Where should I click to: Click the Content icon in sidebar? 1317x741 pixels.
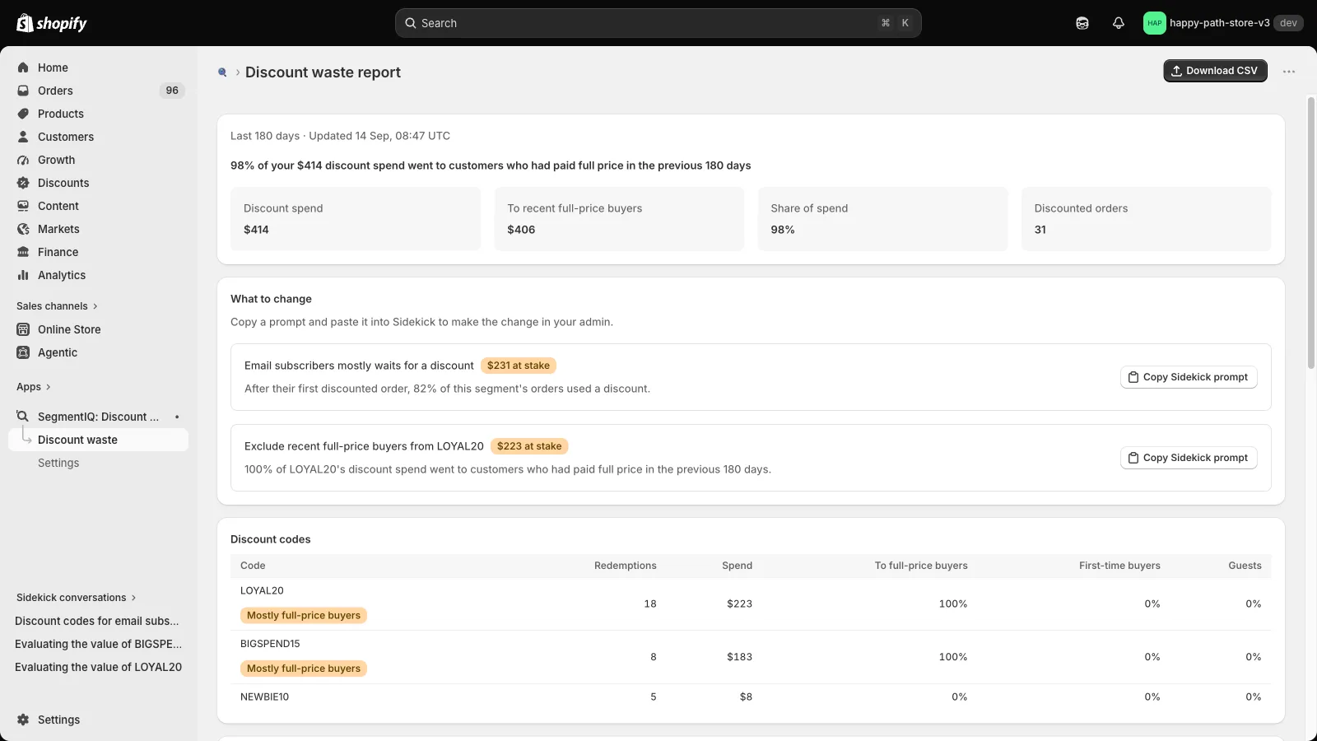click(x=23, y=206)
